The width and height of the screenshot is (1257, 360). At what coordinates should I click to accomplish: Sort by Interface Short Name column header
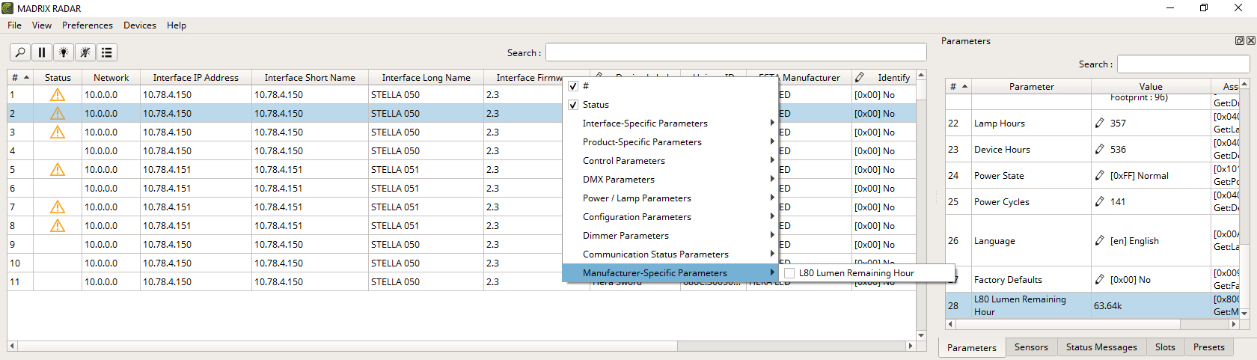[310, 77]
